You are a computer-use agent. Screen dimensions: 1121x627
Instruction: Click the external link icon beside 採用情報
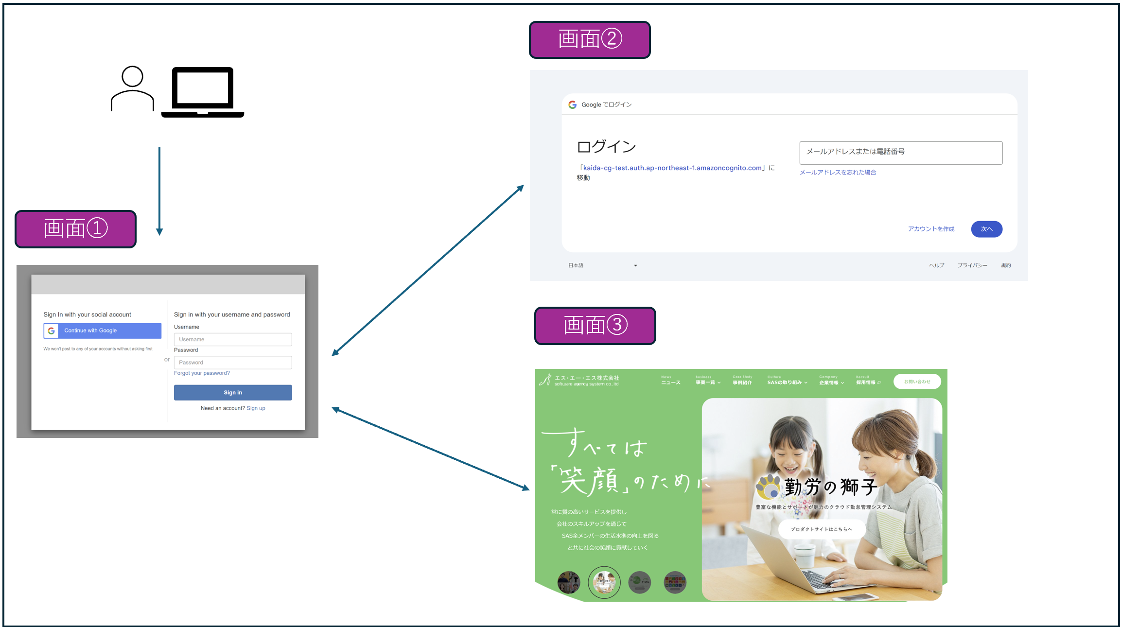[879, 383]
